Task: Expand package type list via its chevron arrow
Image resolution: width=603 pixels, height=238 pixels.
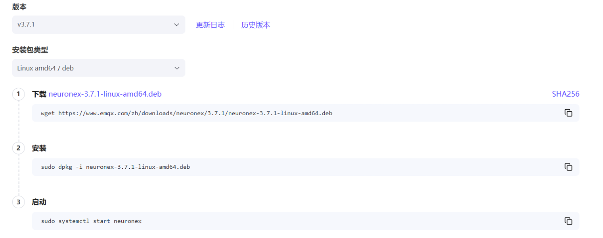Action: 177,68
